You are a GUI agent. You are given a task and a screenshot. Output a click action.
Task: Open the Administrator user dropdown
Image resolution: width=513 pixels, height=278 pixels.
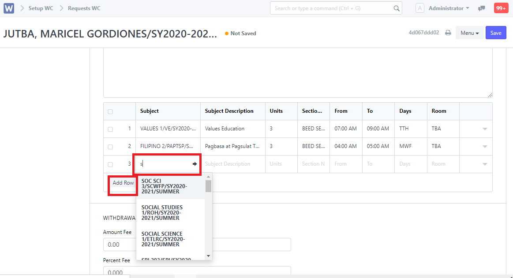449,8
